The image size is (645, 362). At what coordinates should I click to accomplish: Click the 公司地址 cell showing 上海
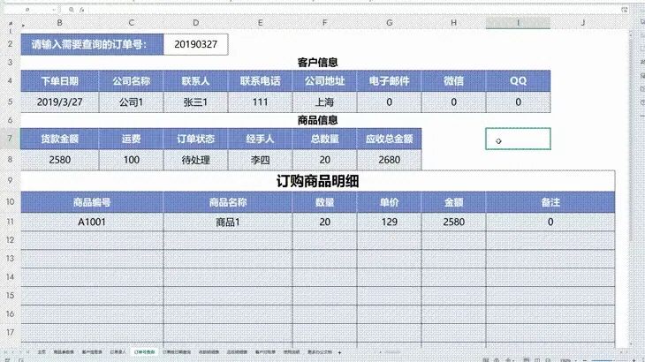tap(324, 101)
